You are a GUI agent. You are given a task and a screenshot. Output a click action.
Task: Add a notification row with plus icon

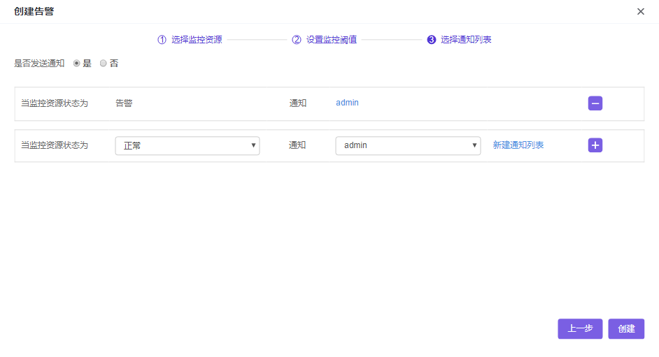pos(595,145)
